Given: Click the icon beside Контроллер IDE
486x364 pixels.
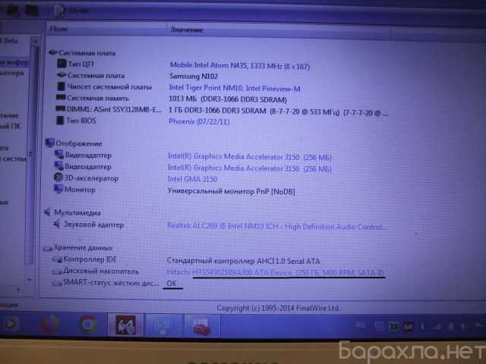Looking at the screenshot, I should pyautogui.click(x=57, y=259).
